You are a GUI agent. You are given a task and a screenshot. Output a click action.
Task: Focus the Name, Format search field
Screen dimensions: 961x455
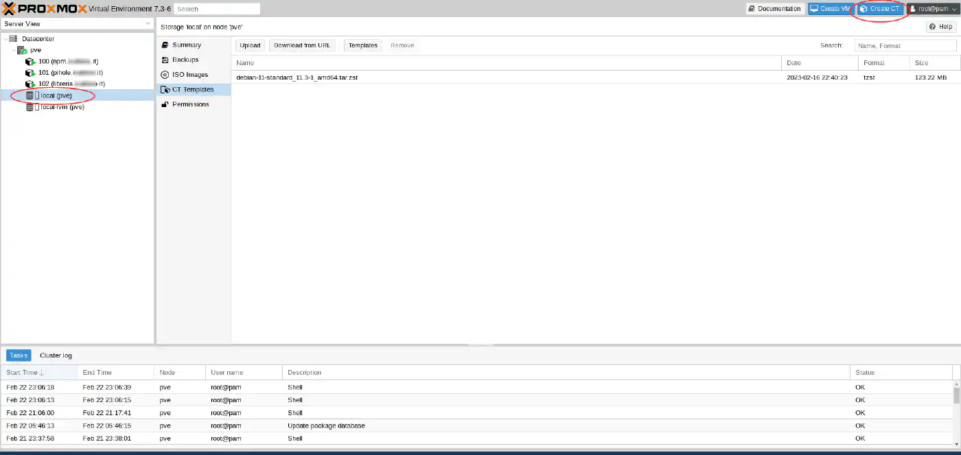pyautogui.click(x=905, y=45)
